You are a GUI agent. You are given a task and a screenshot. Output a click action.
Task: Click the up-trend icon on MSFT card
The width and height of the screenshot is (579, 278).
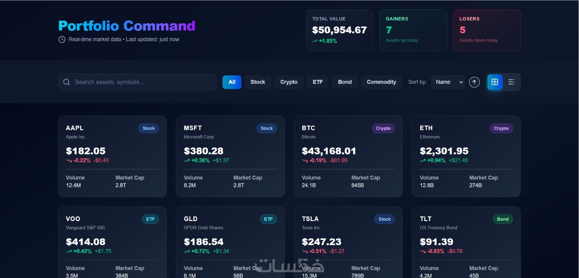click(187, 161)
